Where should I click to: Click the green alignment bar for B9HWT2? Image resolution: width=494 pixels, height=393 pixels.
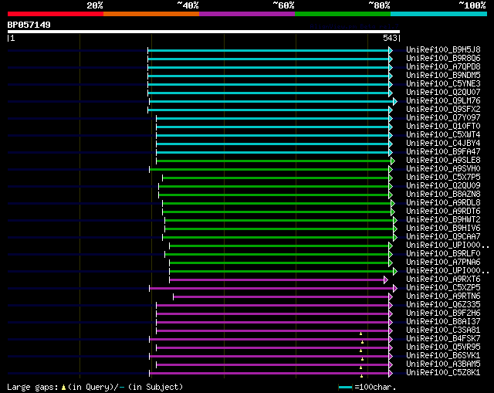tap(279, 221)
